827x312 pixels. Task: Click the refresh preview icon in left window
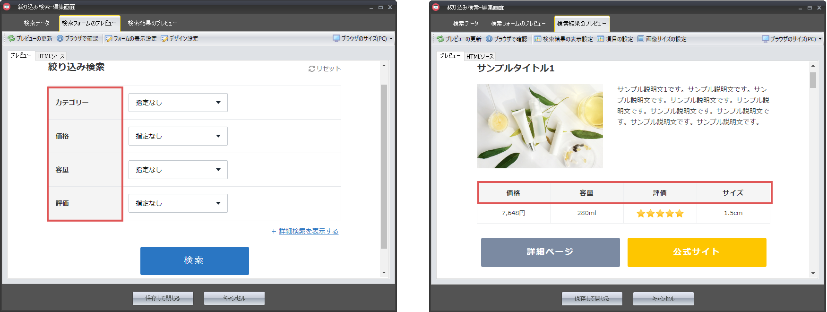pos(11,38)
